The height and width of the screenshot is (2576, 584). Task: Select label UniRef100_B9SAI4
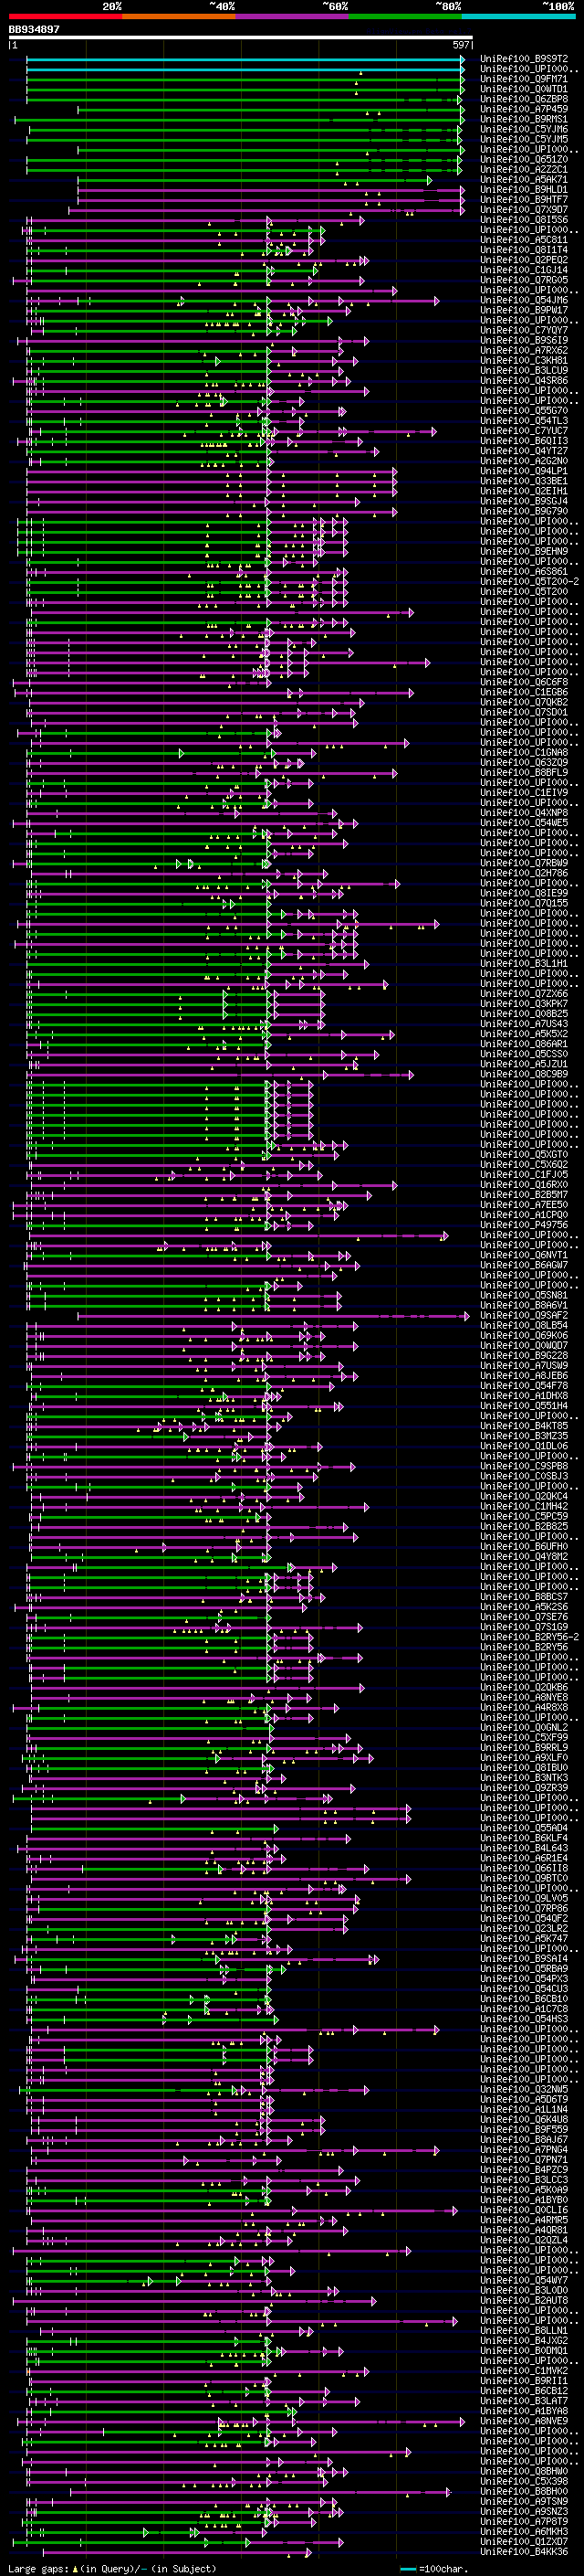[524, 1958]
